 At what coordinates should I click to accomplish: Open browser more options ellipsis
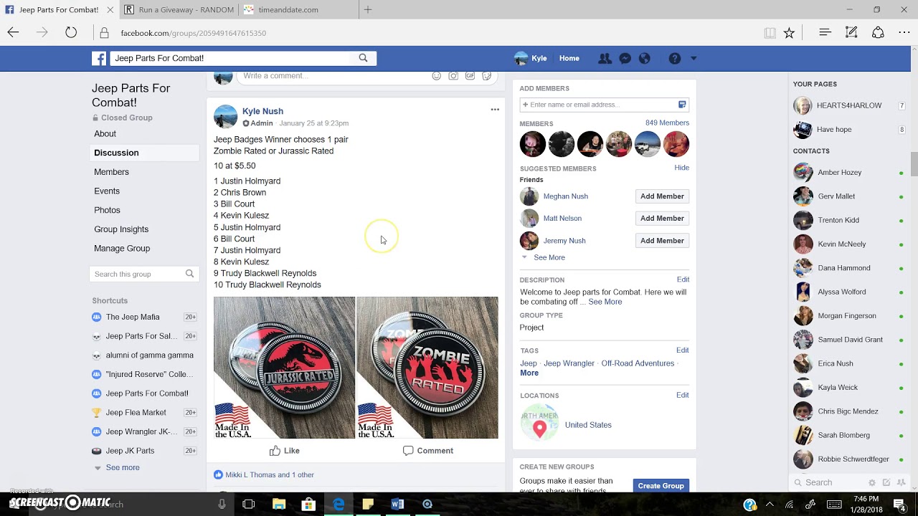(904, 32)
